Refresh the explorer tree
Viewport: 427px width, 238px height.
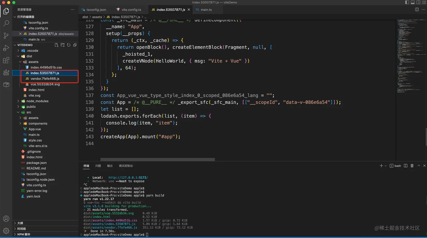point(69,45)
